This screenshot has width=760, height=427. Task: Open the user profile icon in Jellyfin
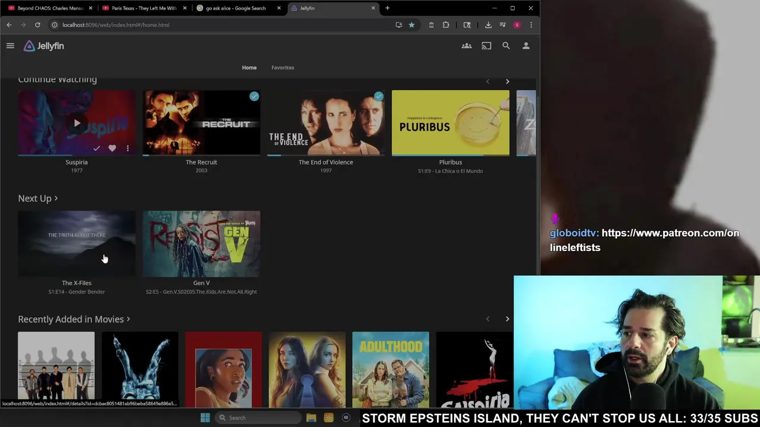pos(526,46)
